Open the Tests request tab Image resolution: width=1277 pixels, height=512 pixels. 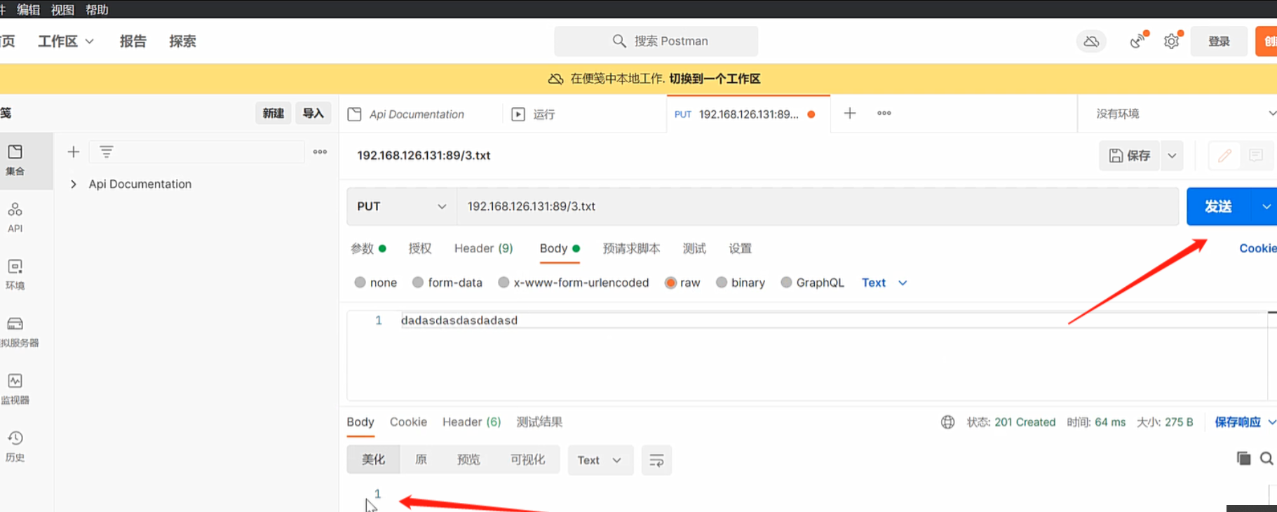pyautogui.click(x=694, y=248)
